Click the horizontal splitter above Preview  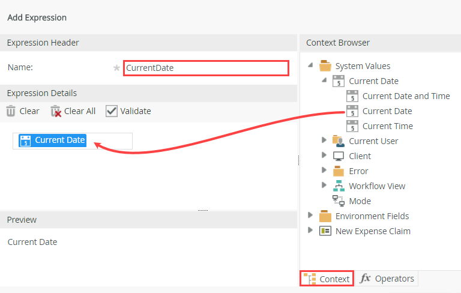click(x=203, y=211)
